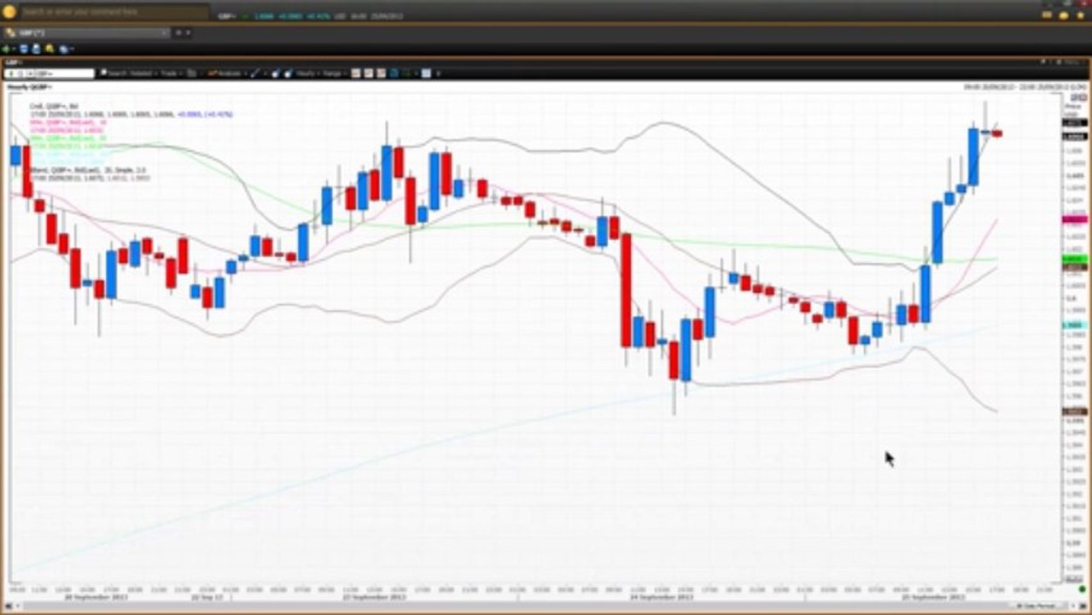Screen dimensions: 1092x615
Task: Add a new tab with plus button
Action: 178,32
